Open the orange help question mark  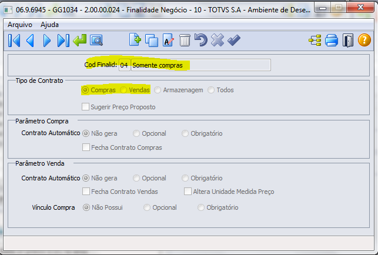(x=364, y=41)
